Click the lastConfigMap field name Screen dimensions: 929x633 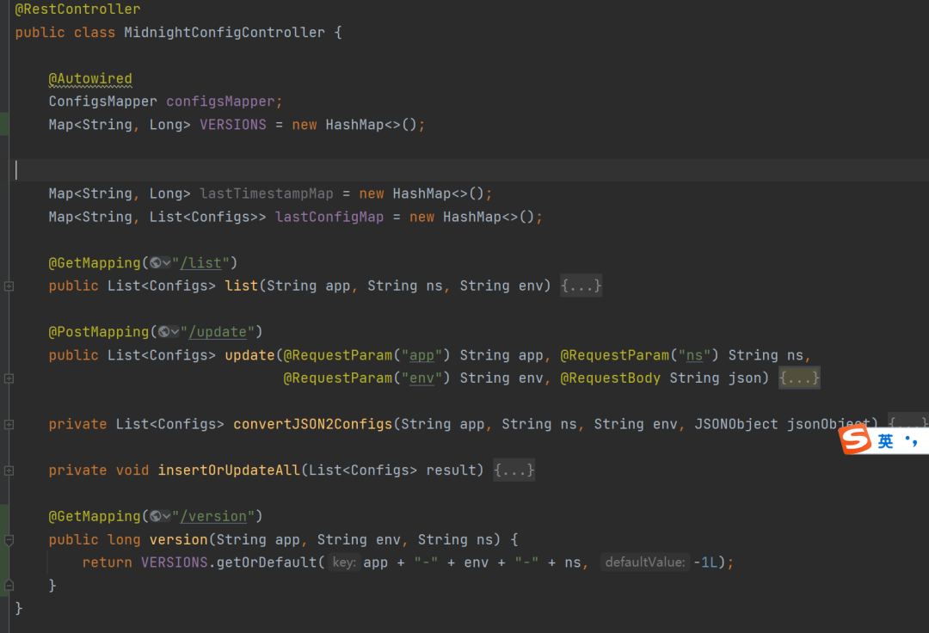coord(329,218)
